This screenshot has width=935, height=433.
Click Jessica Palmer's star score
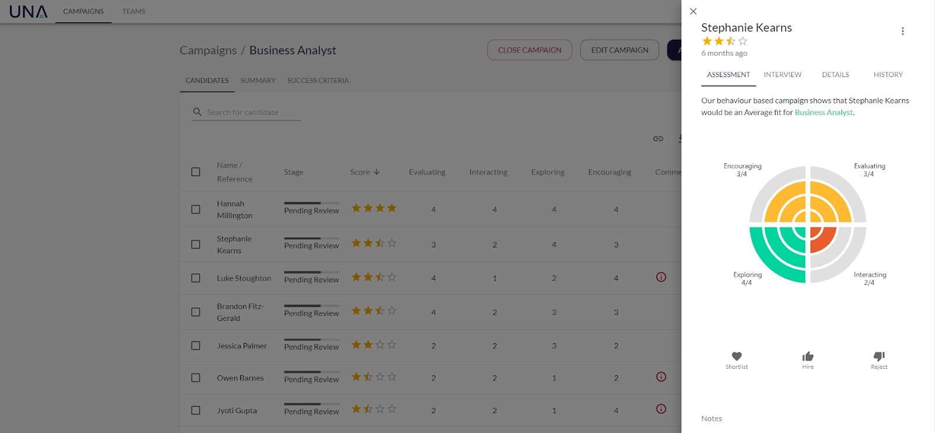(374, 345)
